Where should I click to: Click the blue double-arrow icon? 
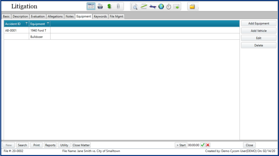153,7
